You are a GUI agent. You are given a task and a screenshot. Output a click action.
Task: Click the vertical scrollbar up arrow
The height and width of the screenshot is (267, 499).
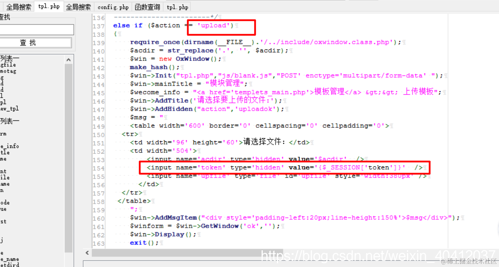coord(69,59)
